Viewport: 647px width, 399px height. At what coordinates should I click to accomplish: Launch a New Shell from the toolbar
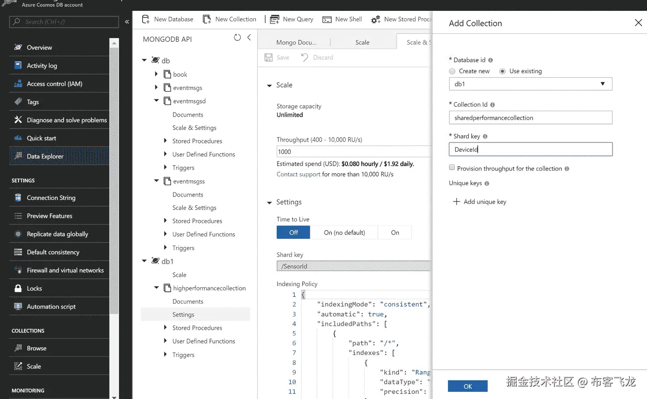[342, 19]
